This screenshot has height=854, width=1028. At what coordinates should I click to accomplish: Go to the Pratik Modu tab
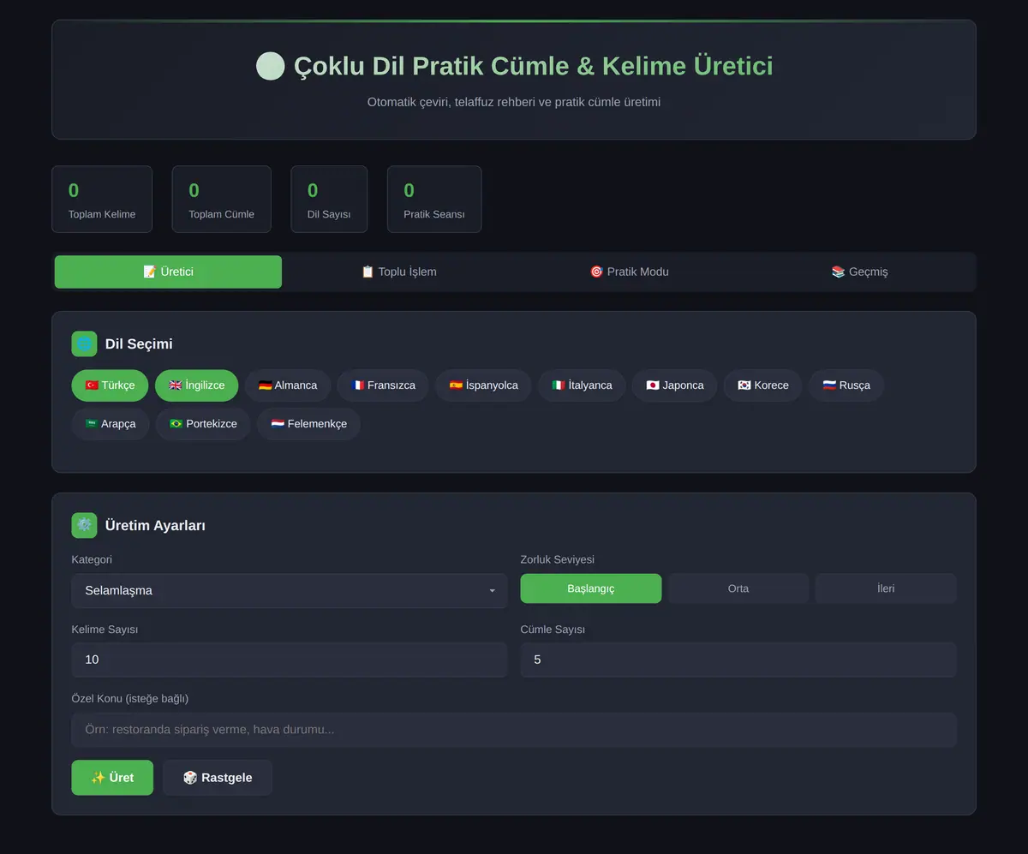[629, 272]
